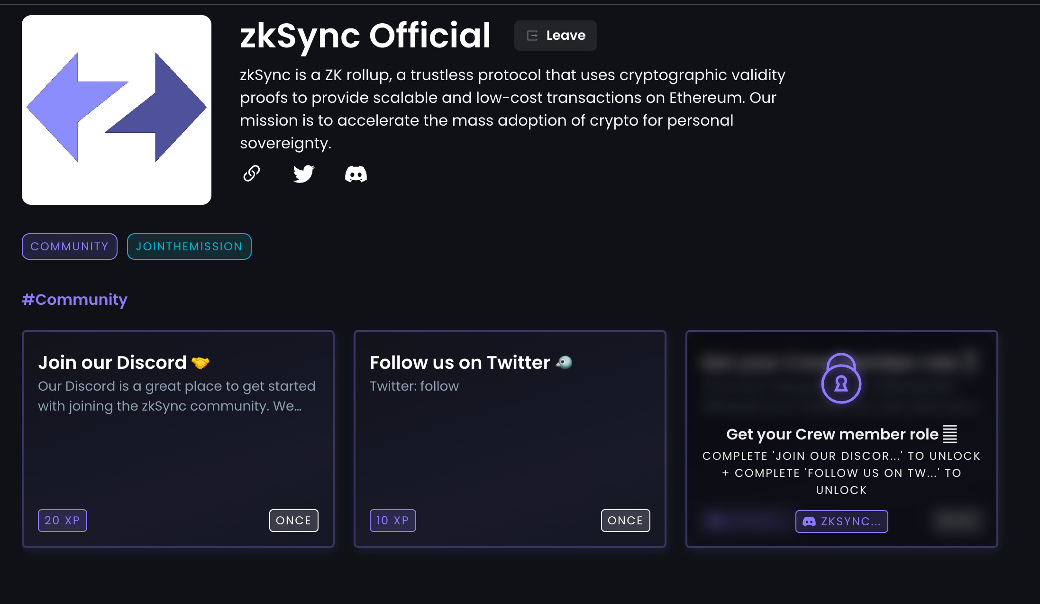Open the zkSync website link icon

[252, 174]
